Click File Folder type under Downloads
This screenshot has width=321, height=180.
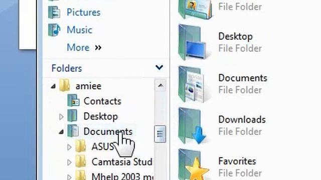[240, 131]
